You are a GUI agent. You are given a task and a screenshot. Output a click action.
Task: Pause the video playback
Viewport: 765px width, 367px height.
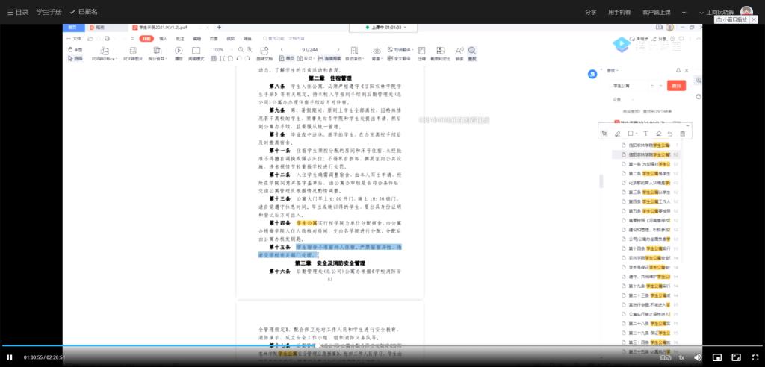click(x=10, y=357)
